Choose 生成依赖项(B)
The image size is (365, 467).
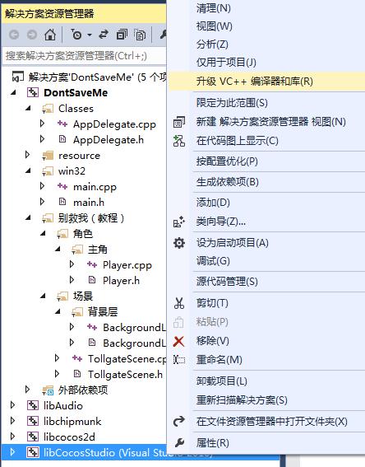click(x=228, y=182)
